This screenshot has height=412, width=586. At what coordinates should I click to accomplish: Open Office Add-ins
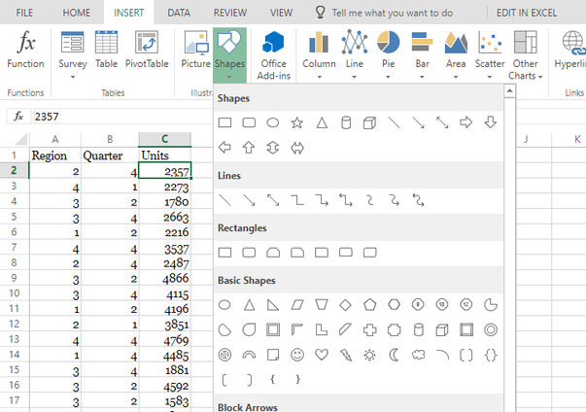pos(274,55)
